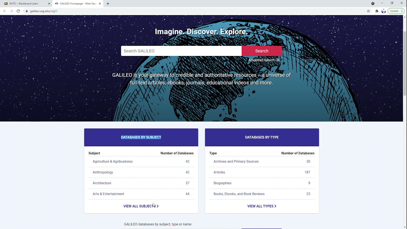
Task: Click View All Subjects link
Action: (141, 206)
